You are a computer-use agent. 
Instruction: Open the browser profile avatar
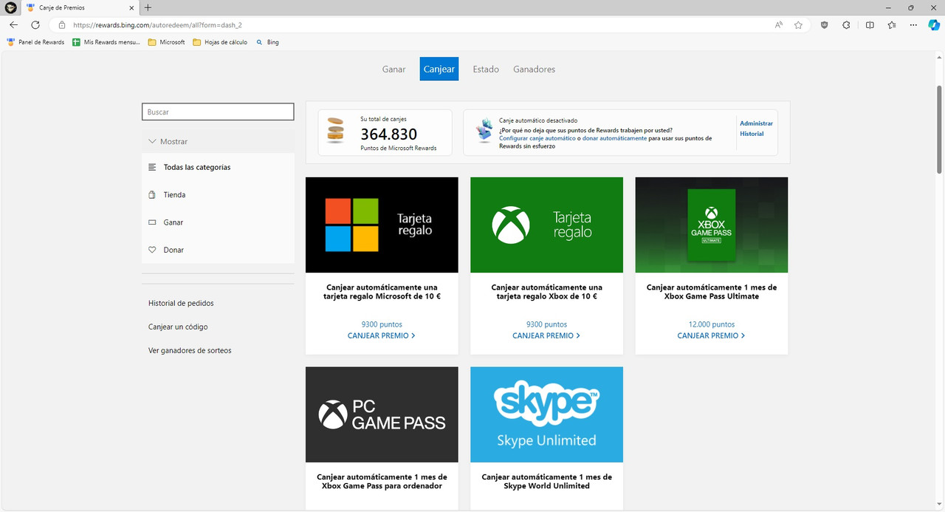(x=11, y=7)
